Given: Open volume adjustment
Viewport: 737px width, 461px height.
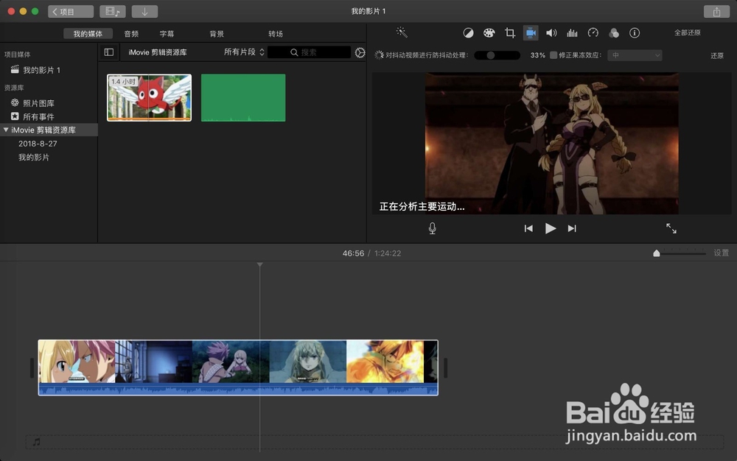Looking at the screenshot, I should [x=551, y=33].
